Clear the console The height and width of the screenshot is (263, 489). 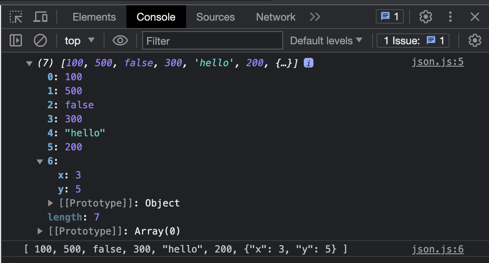tap(40, 40)
